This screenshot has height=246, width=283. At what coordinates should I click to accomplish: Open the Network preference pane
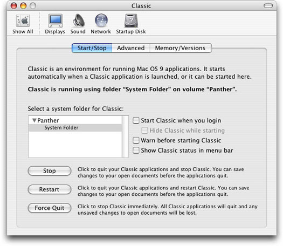pos(101,24)
